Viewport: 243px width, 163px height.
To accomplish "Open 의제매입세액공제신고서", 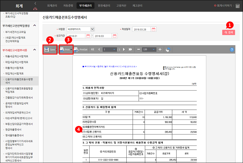I will coord(18,112).
